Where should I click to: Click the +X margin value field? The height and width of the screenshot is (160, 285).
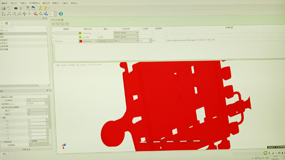tap(37, 120)
